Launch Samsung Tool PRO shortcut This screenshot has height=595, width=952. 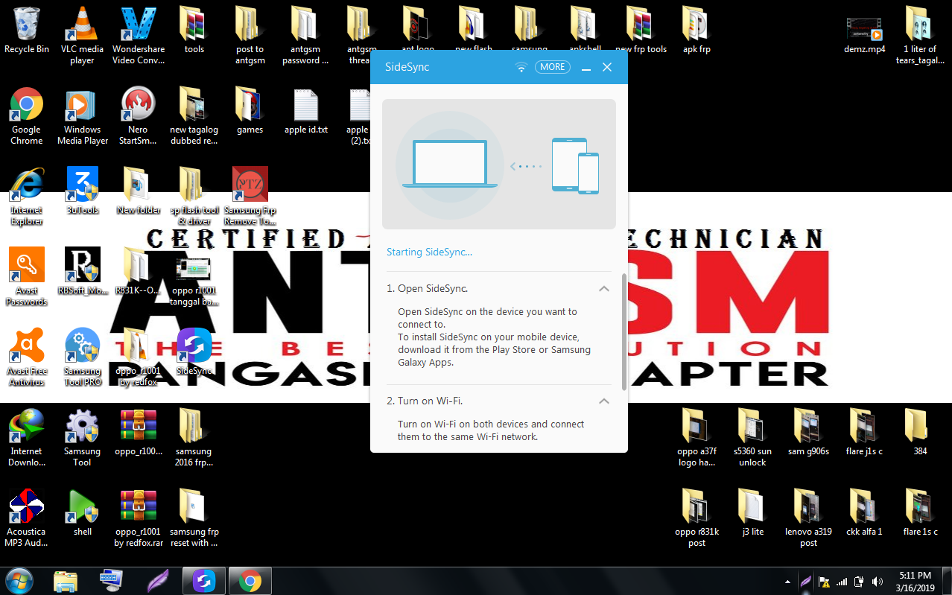[x=83, y=357]
